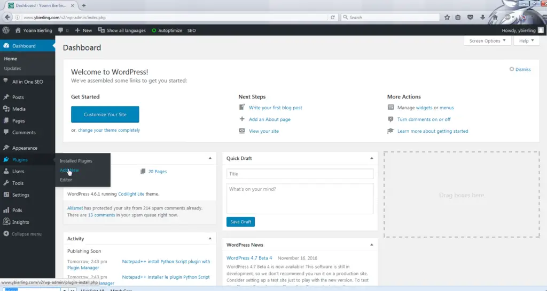Open SEO admin bar menu
The width and height of the screenshot is (547, 291).
[x=192, y=30]
